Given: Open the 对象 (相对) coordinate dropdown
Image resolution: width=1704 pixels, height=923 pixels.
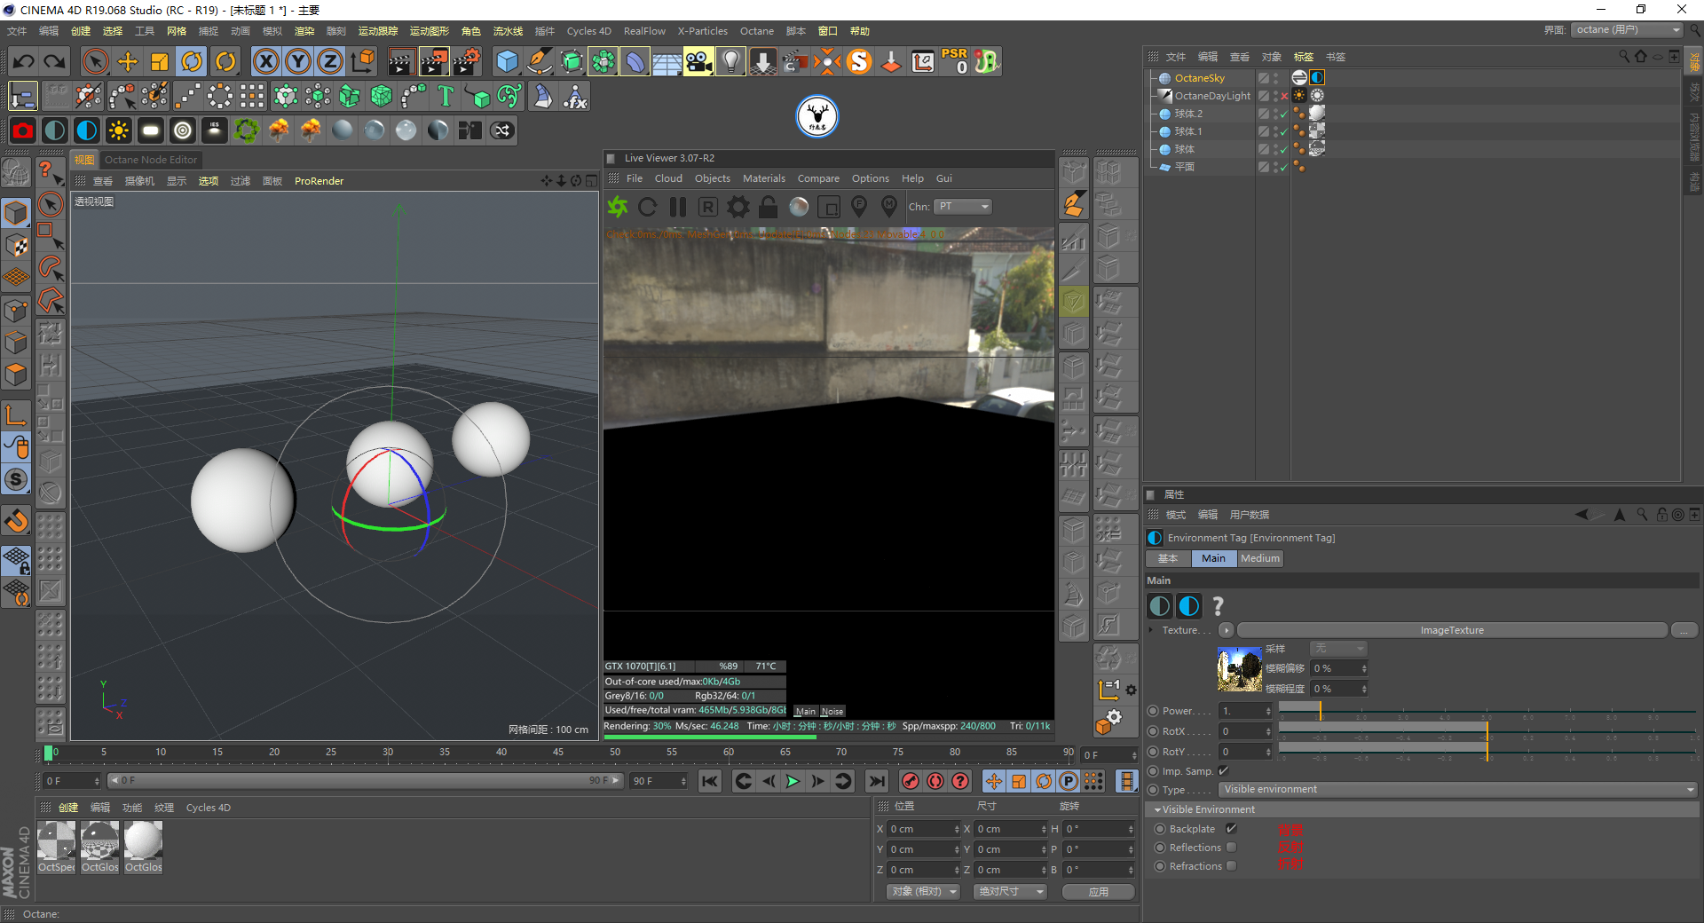Looking at the screenshot, I should tap(923, 891).
